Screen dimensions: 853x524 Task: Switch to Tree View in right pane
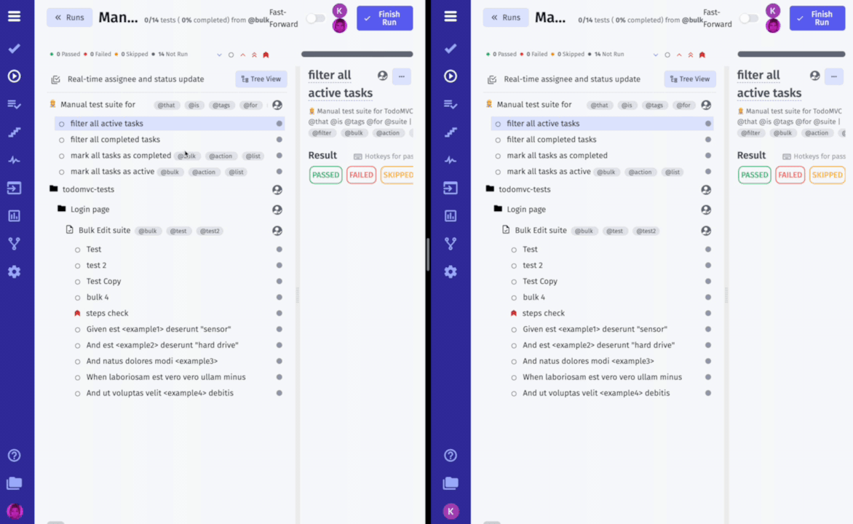[690, 79]
